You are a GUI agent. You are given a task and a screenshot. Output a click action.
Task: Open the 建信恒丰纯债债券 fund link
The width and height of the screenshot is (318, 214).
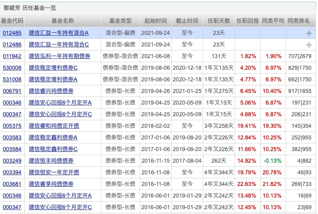[x=51, y=161]
